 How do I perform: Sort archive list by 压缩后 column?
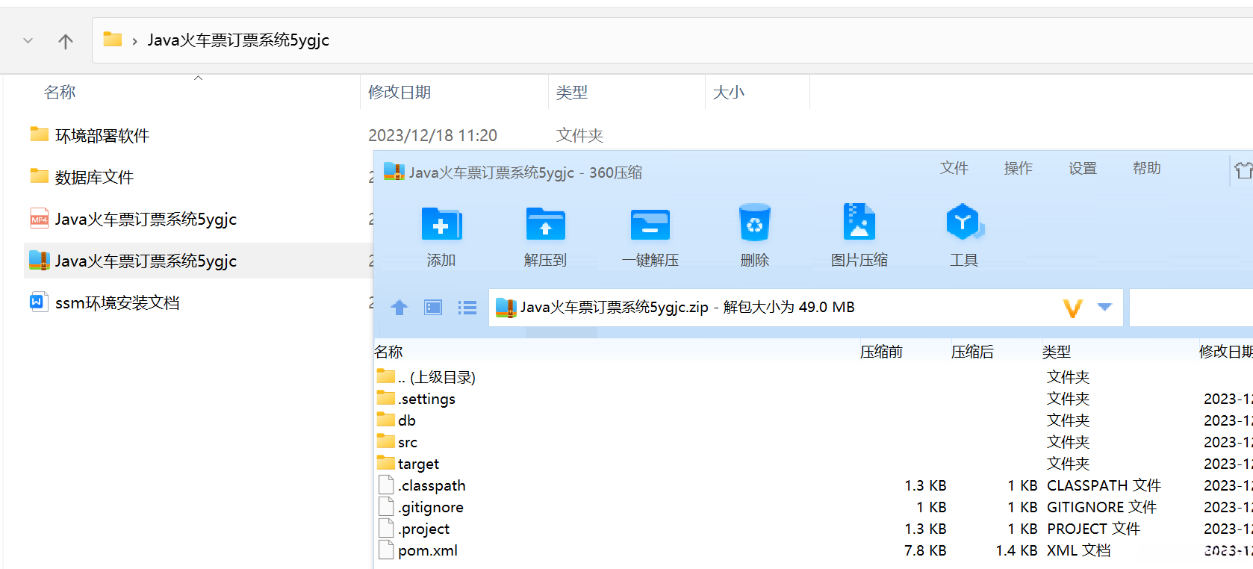click(972, 352)
